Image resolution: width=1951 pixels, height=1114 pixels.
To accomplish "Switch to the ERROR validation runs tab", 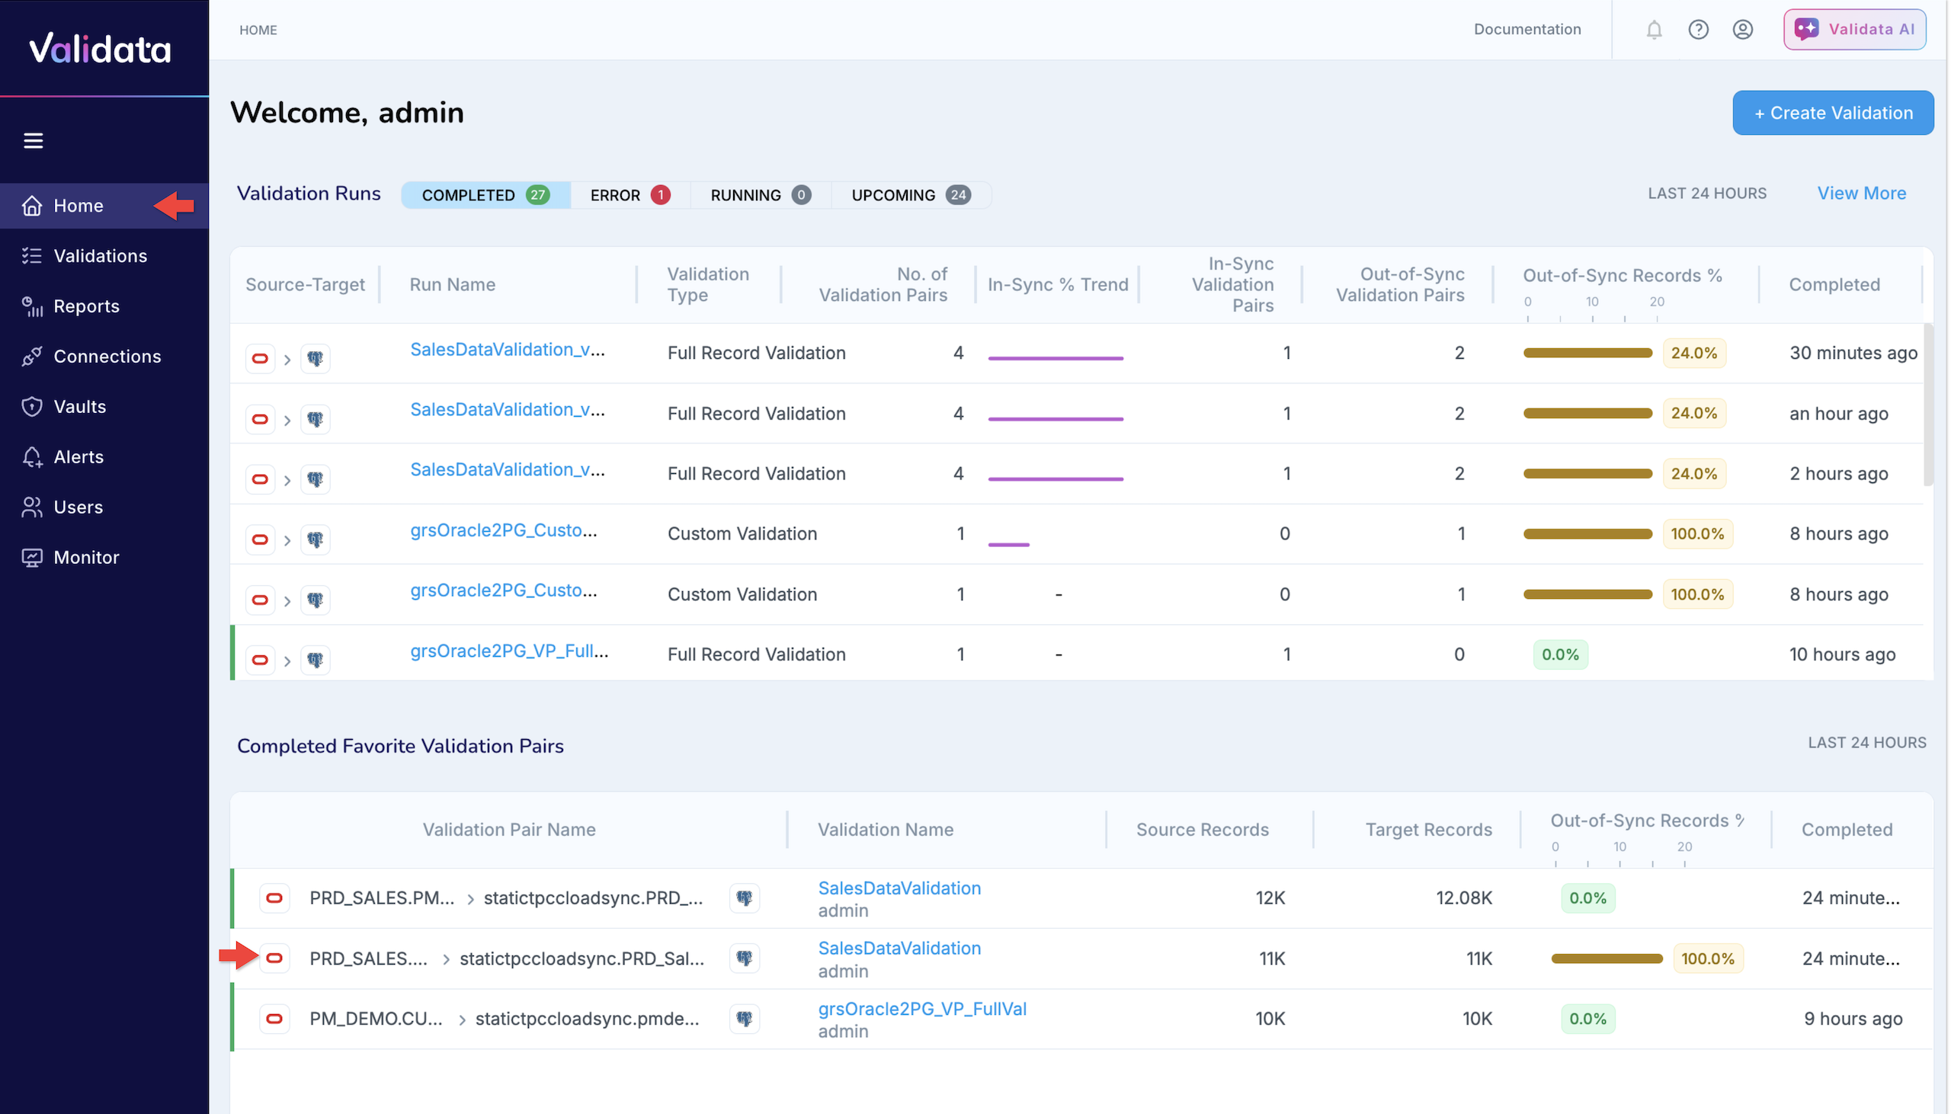I will (x=630, y=195).
